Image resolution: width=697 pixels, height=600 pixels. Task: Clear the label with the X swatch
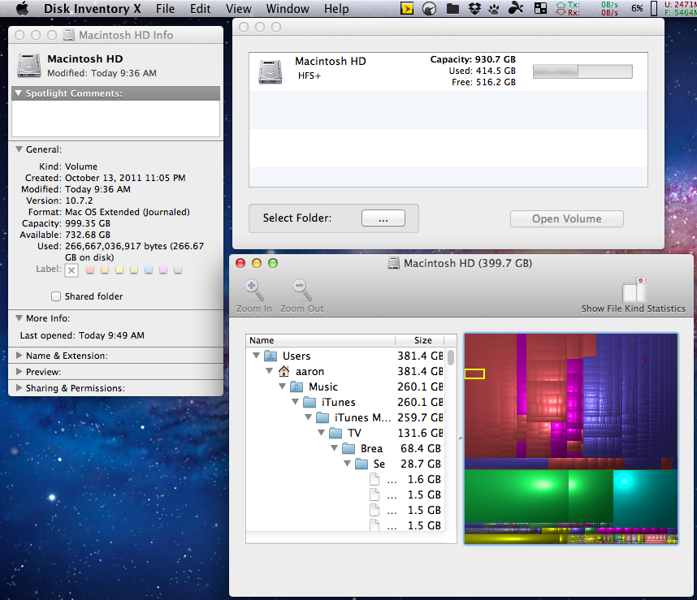(x=71, y=270)
